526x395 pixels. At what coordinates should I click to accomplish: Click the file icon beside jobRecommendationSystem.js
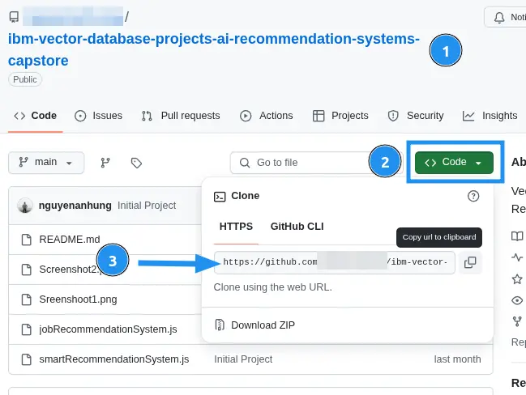27,329
